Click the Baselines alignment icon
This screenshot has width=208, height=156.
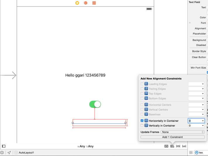click(146, 114)
